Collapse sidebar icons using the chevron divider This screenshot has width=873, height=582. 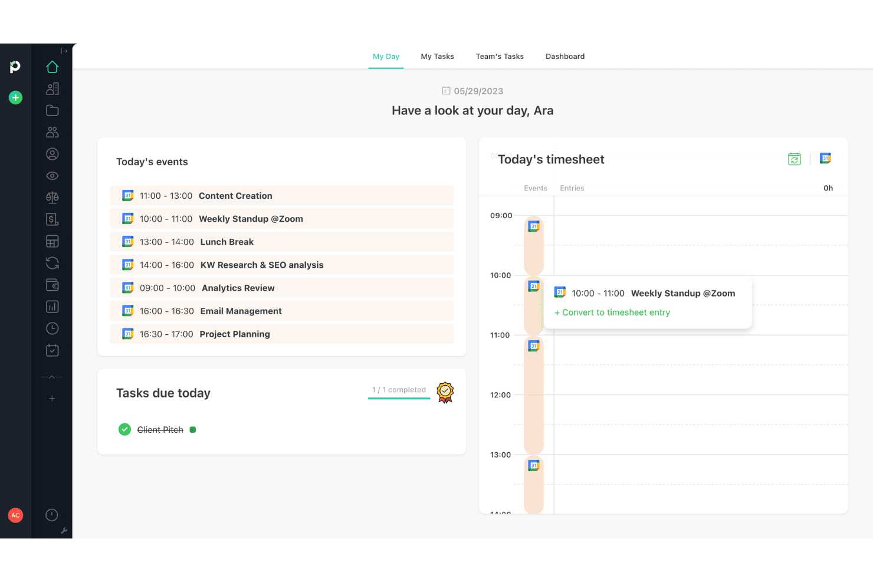52,377
